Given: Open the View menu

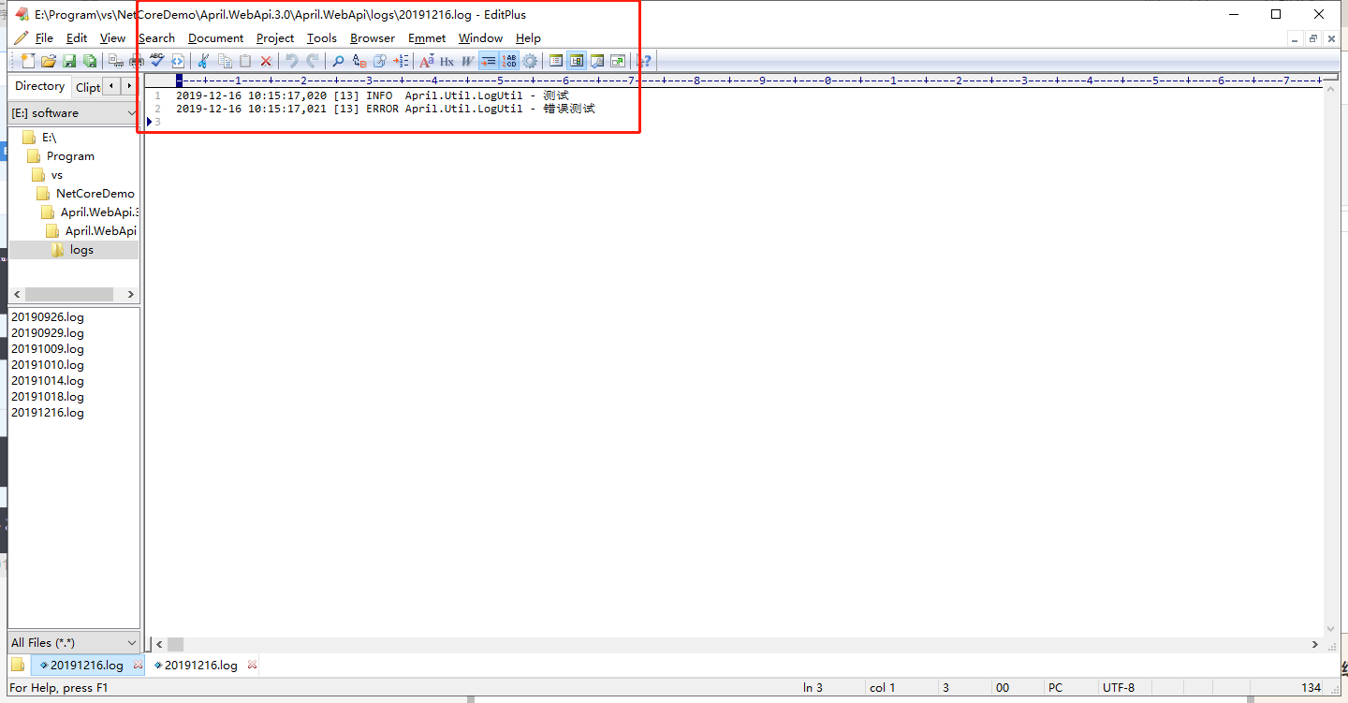Looking at the screenshot, I should (x=112, y=38).
